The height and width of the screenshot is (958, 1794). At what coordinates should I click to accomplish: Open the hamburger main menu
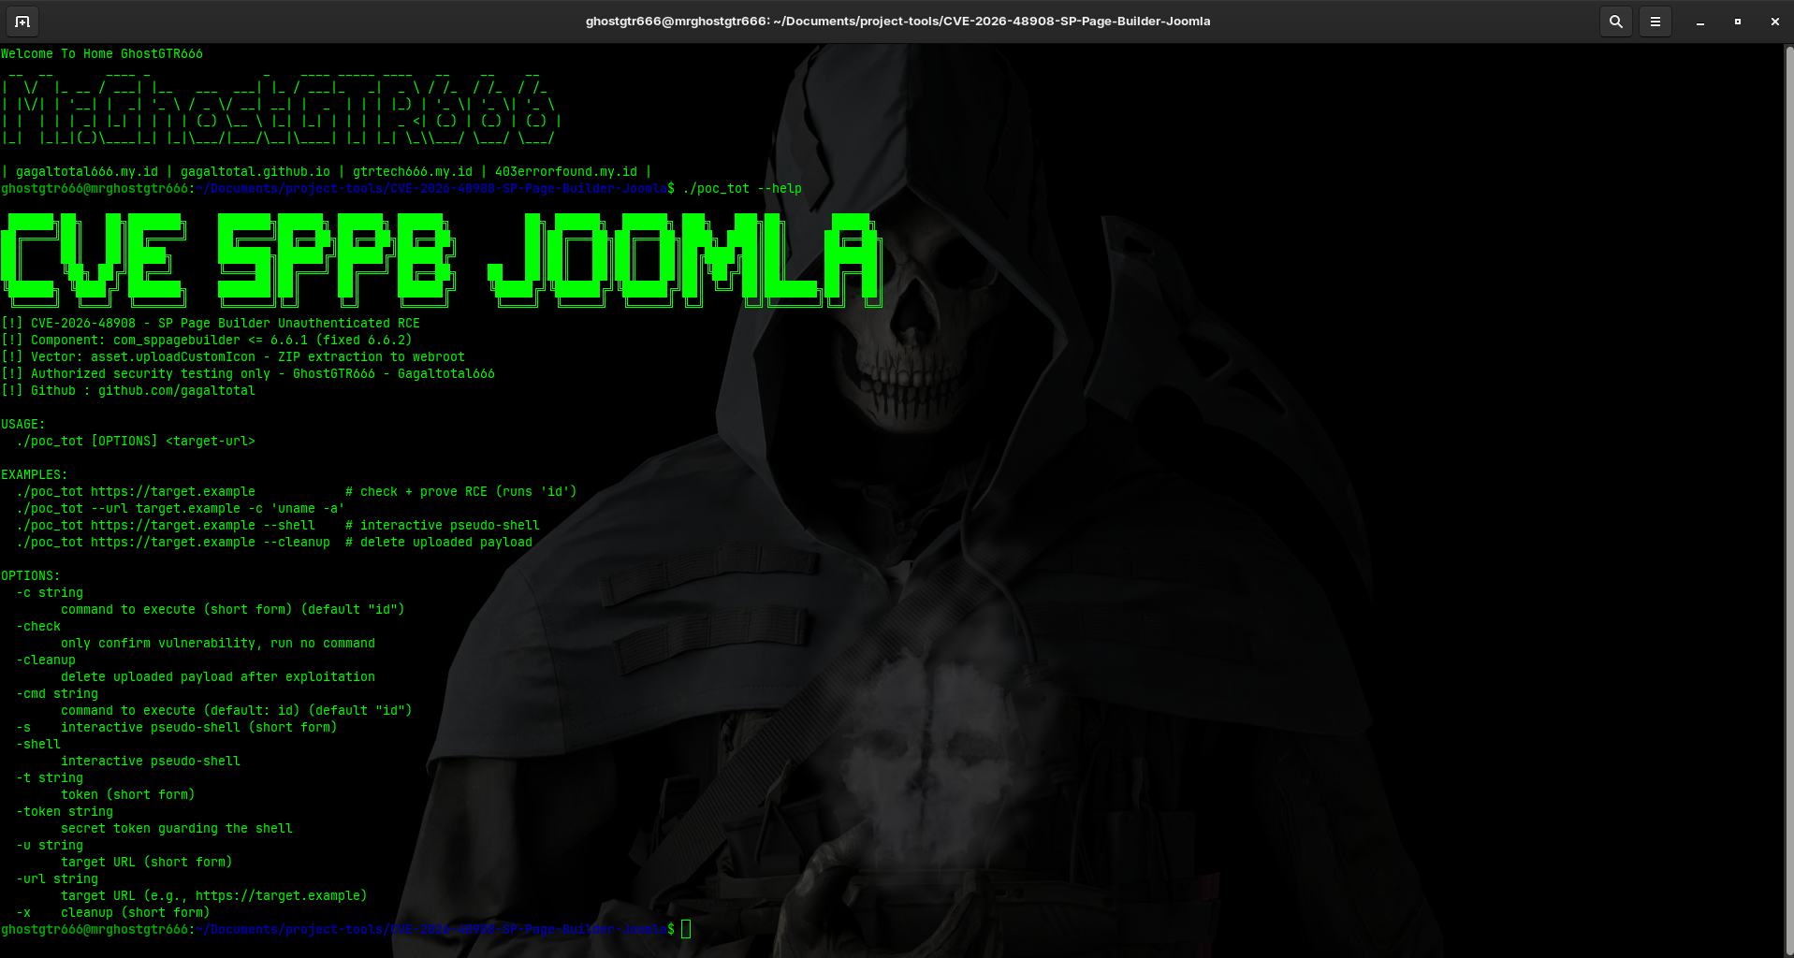point(1655,21)
